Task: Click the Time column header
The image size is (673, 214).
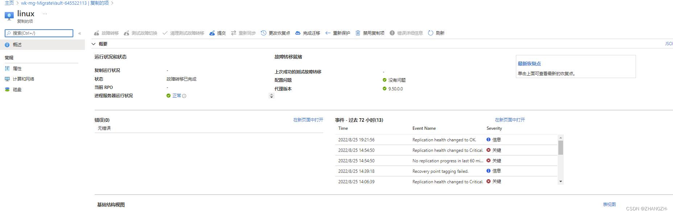Action: click(x=343, y=128)
